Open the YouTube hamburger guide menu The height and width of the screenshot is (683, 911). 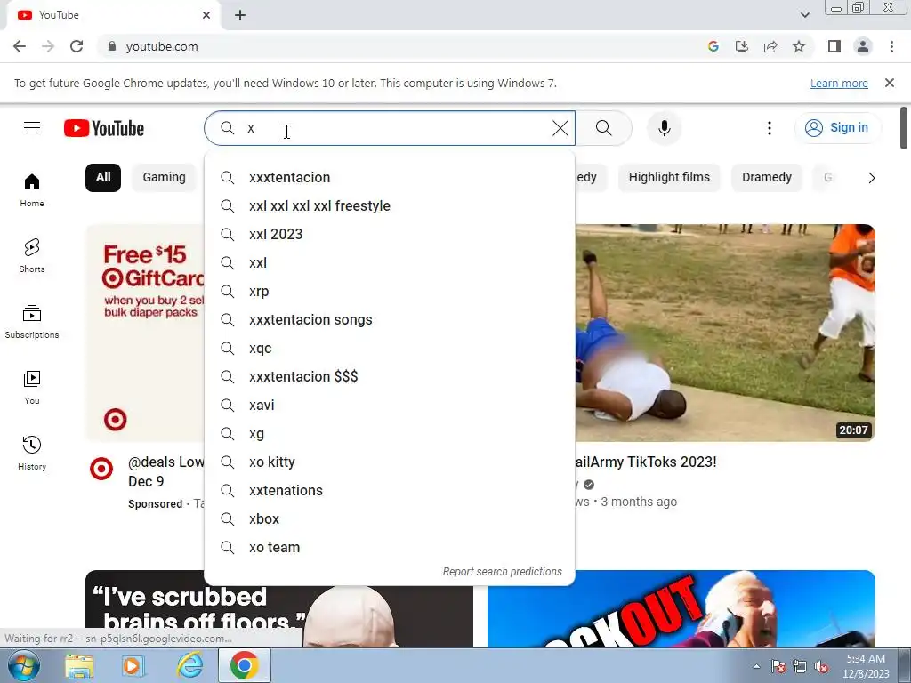(x=32, y=128)
